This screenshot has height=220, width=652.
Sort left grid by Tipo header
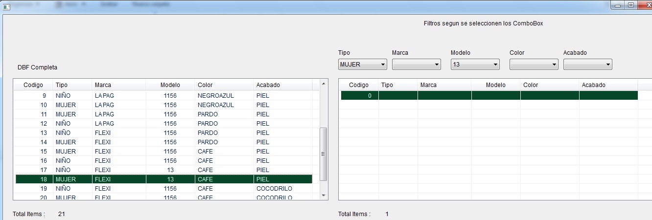tap(72, 85)
